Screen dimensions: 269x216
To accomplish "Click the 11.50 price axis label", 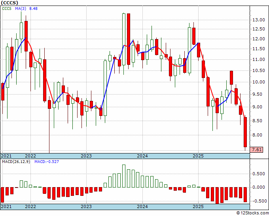I will pyautogui.click(x=259, y=49).
